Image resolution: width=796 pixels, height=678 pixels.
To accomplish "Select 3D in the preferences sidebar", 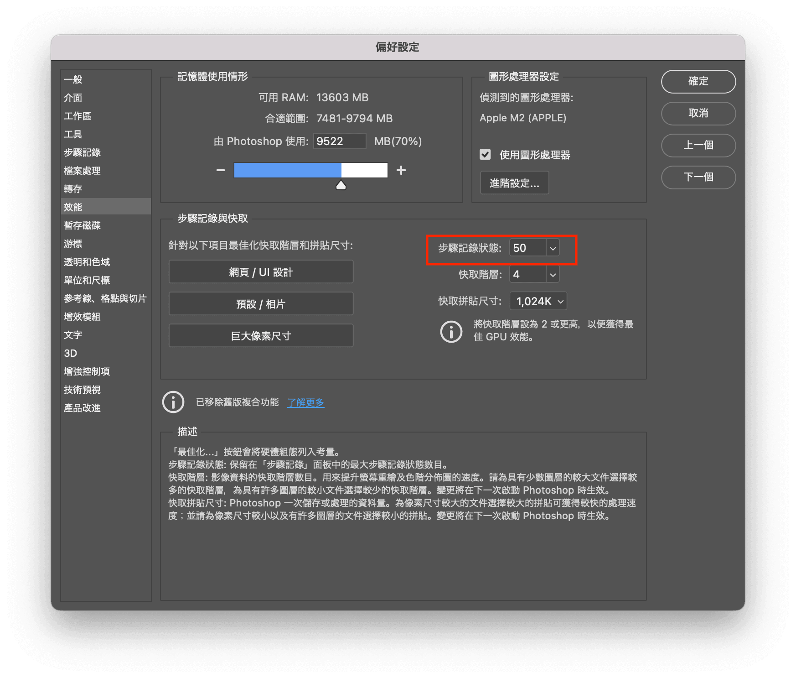I will 106,353.
